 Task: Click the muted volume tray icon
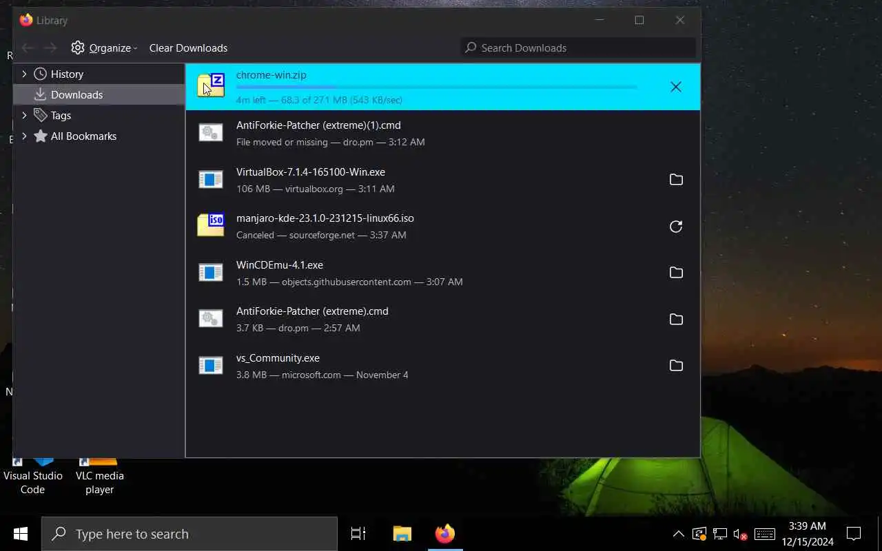741,534
